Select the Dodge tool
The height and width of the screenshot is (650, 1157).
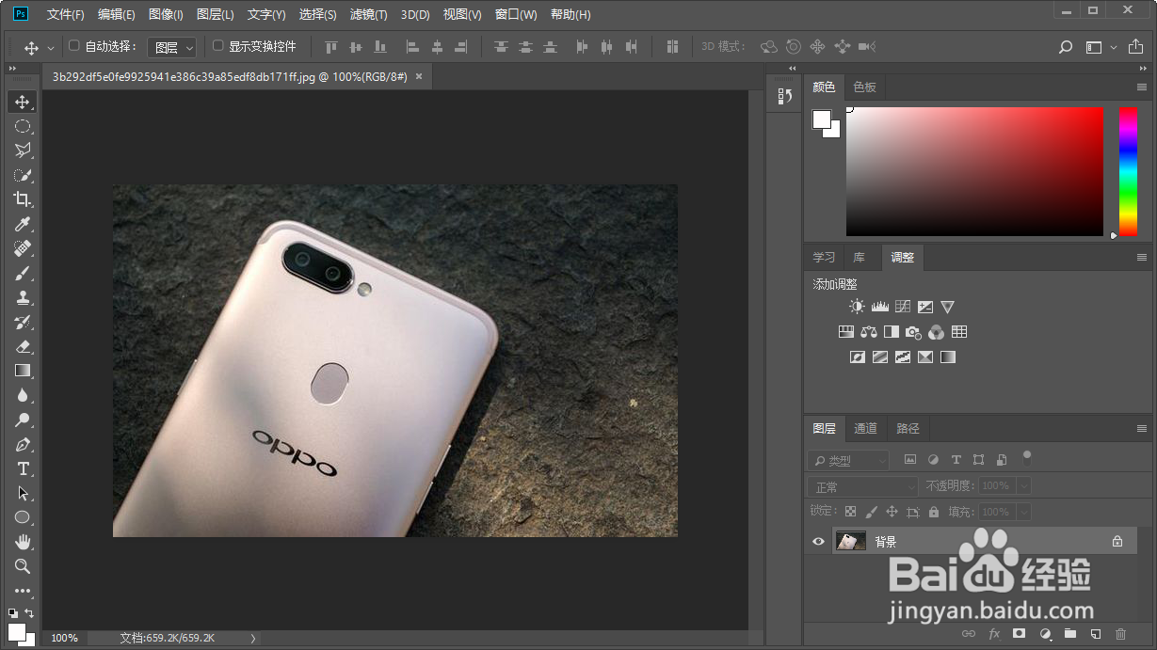(x=23, y=420)
